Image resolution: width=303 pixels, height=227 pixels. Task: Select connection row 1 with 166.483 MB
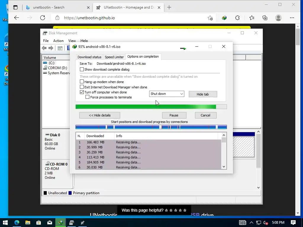pyautogui.click(x=149, y=142)
